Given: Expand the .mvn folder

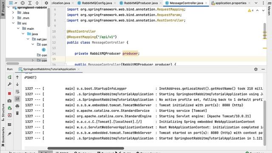Looking at the screenshot, I should pos(13,18).
